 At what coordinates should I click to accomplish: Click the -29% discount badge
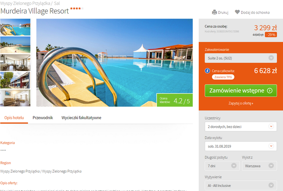pos(271,35)
